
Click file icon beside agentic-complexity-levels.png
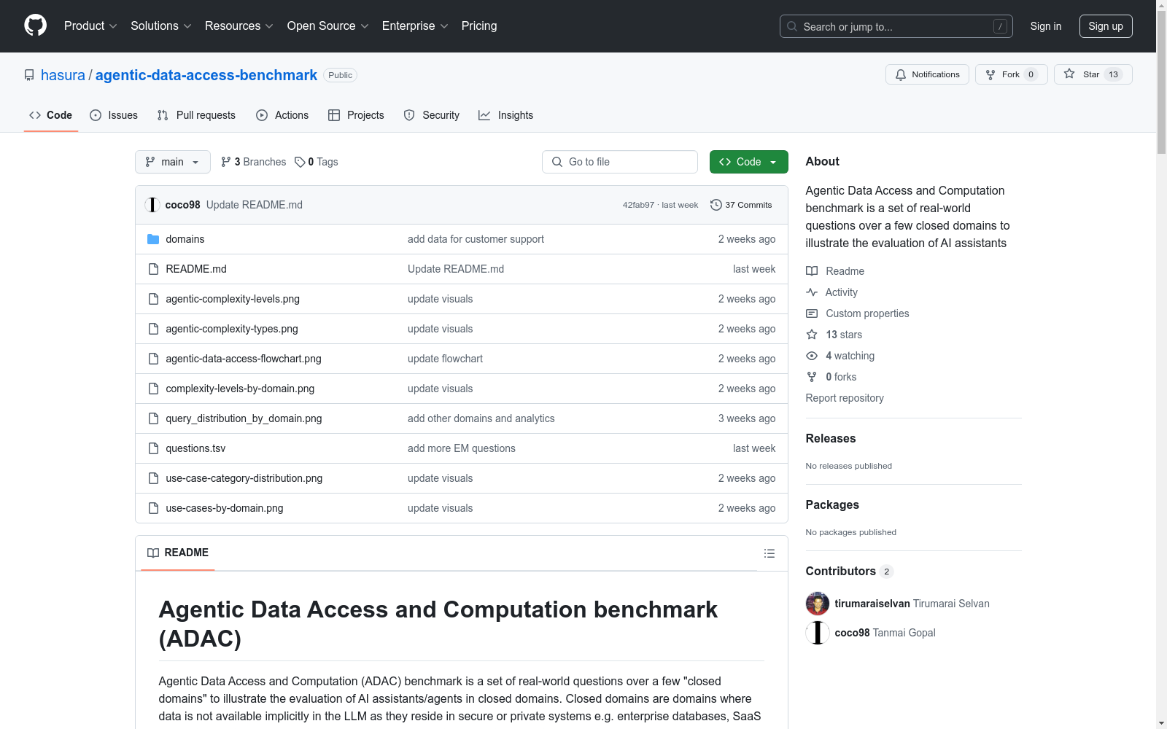pyautogui.click(x=153, y=299)
